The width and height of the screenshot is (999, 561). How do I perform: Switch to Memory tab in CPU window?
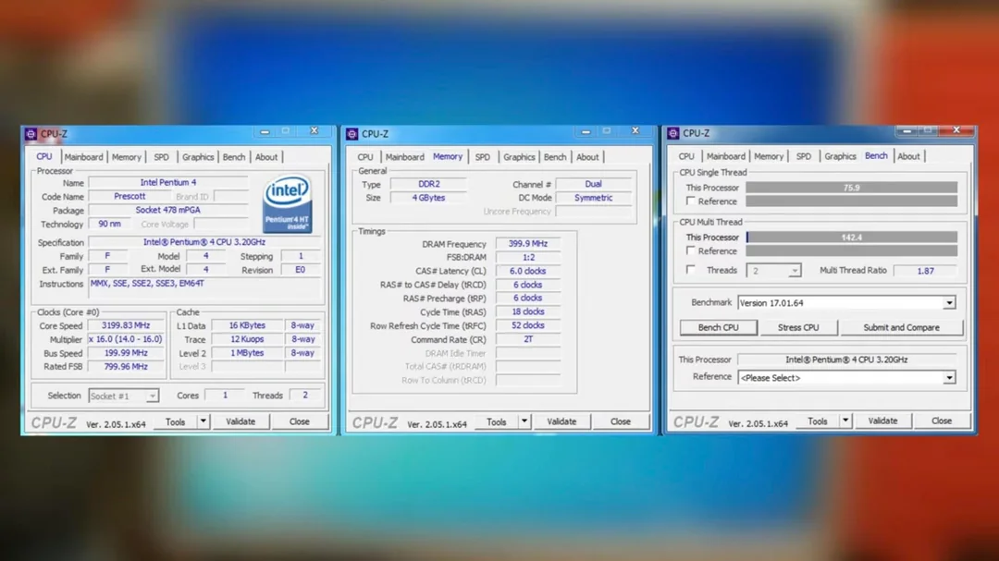click(126, 157)
